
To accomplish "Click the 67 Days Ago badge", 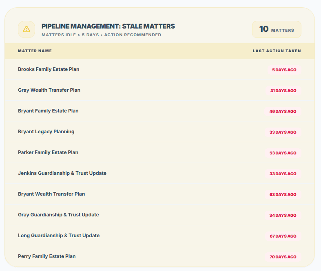I will coord(283,236).
